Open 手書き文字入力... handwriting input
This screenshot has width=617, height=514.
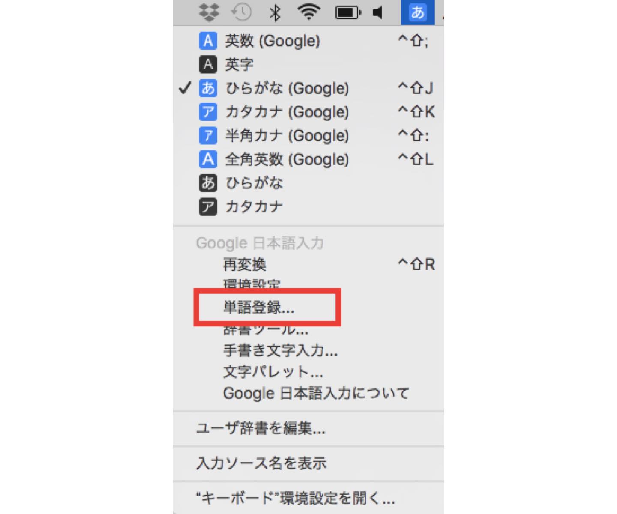click(308, 350)
